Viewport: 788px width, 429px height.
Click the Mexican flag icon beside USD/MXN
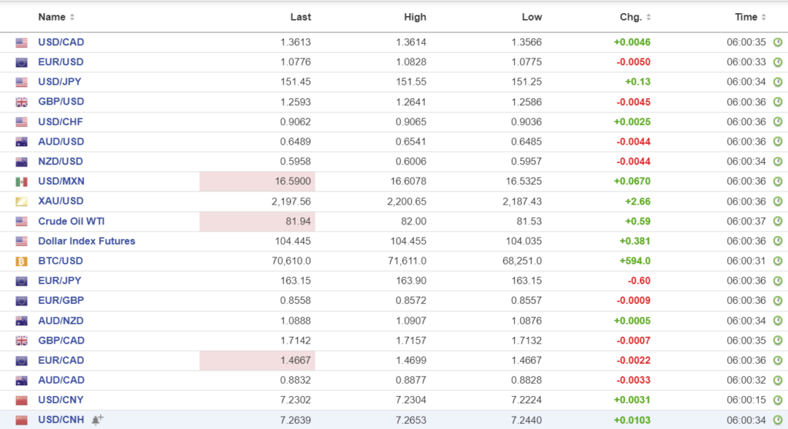click(22, 181)
